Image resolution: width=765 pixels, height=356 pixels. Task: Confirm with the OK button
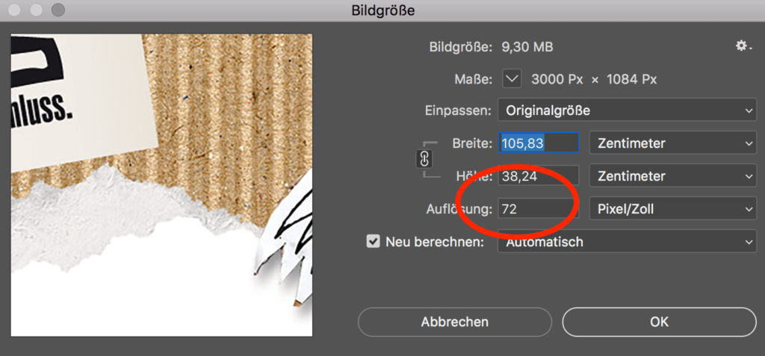[x=659, y=322]
